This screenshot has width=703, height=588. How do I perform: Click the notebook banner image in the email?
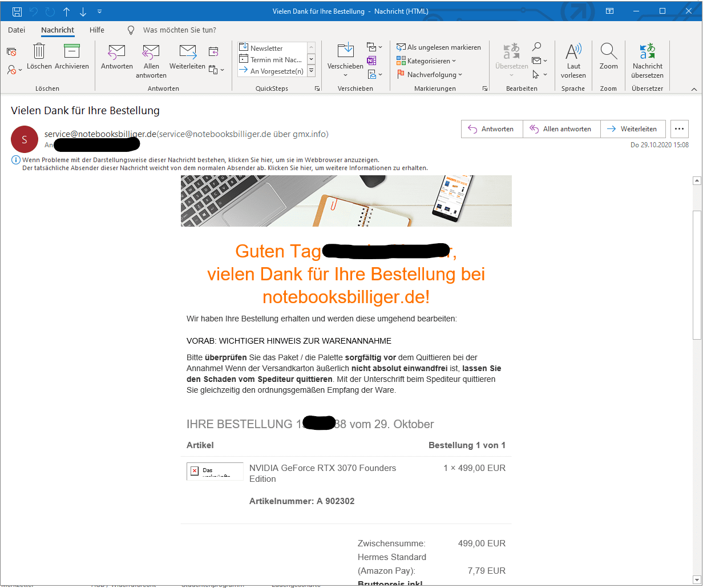[346, 201]
